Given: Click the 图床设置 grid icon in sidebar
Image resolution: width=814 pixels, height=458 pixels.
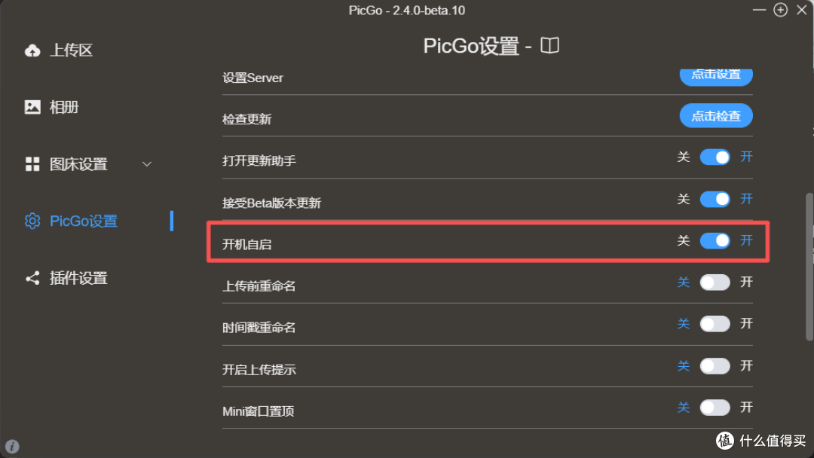Looking at the screenshot, I should tap(32, 163).
